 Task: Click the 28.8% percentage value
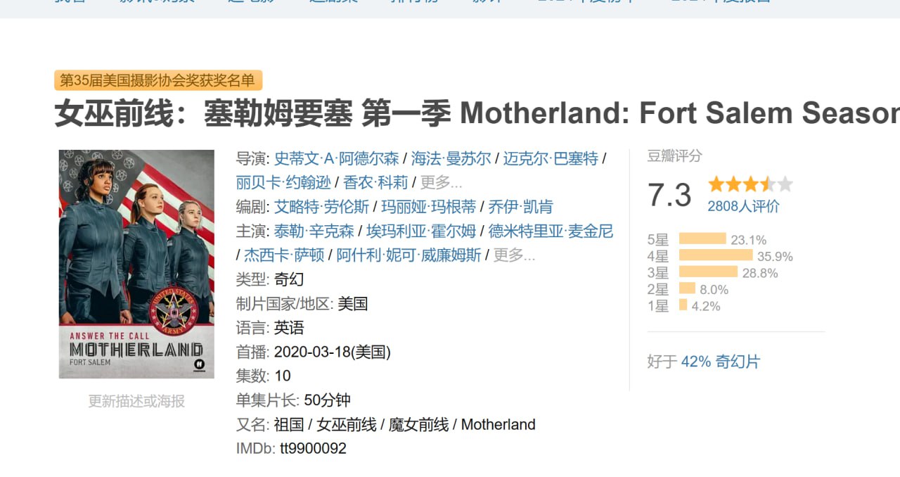pos(760,273)
